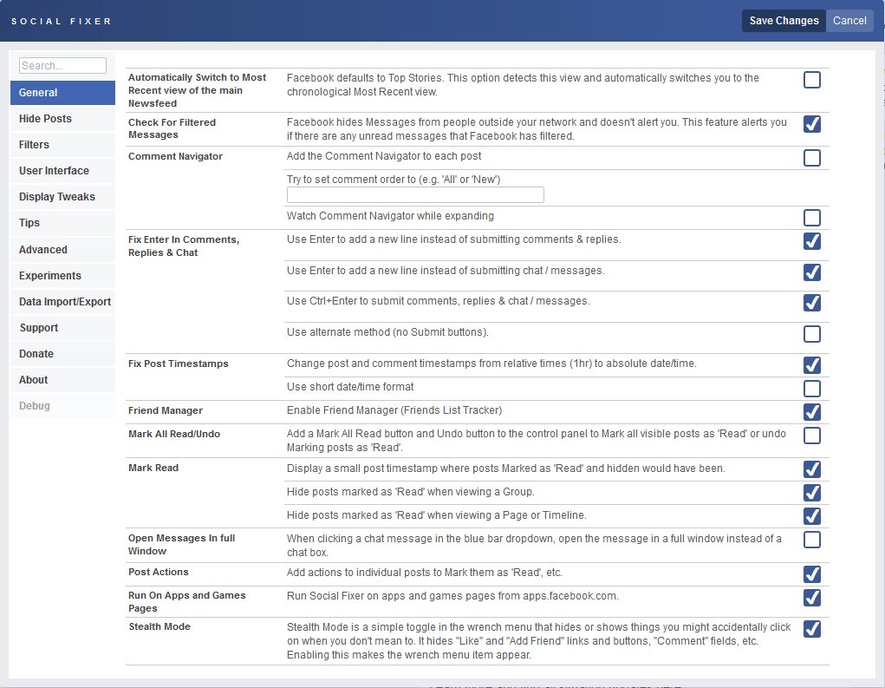This screenshot has width=885, height=688.
Task: Click the 'Stealth Mode' setting label
Action: pos(159,626)
